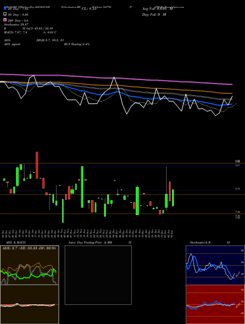Click the 8.87 price axis label

237,165
